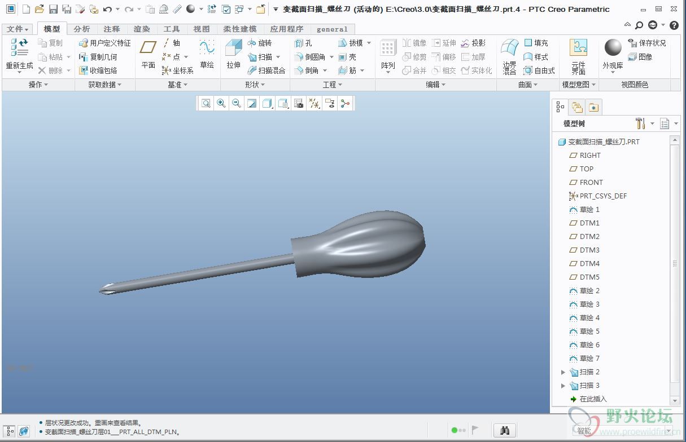The height and width of the screenshot is (442, 686).
Task: Select the Hole (孔) tool
Action: coord(303,43)
